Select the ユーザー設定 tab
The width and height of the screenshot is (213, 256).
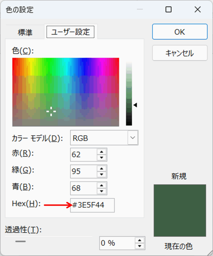coord(70,32)
